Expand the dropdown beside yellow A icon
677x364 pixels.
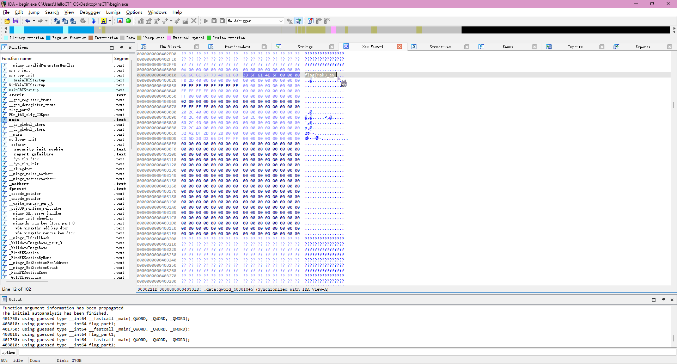[x=110, y=21]
